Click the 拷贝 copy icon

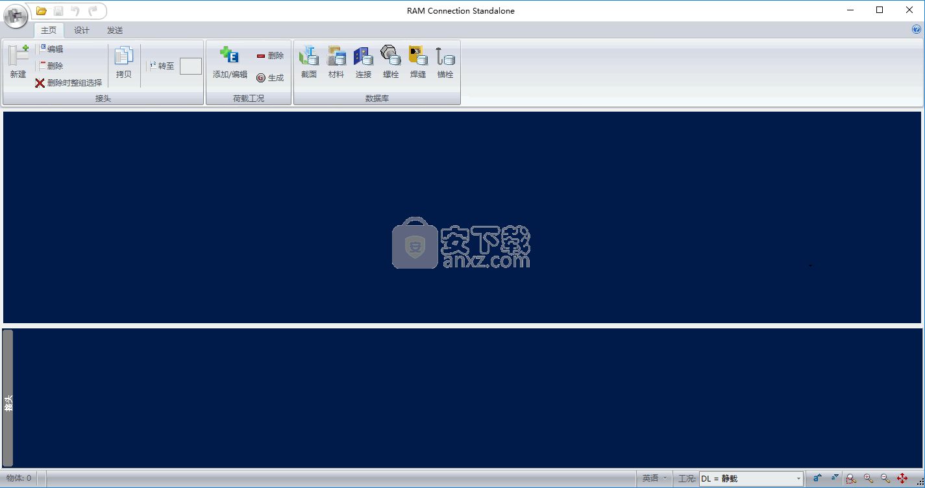(124, 62)
